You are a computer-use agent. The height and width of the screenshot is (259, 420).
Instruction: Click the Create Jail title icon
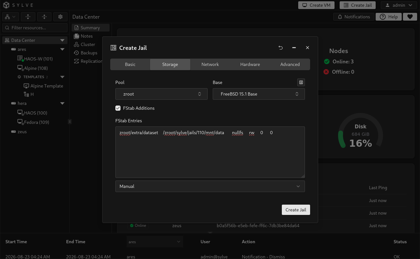coord(113,48)
